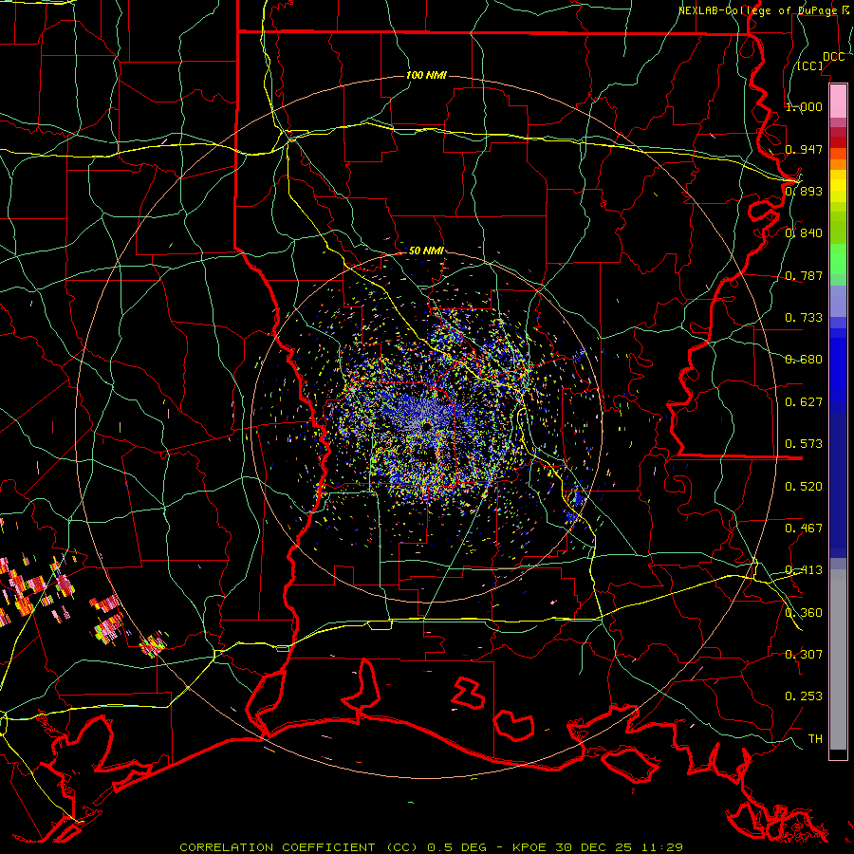Click the 0.893 color bar value
The width and height of the screenshot is (854, 854).
pos(804,191)
